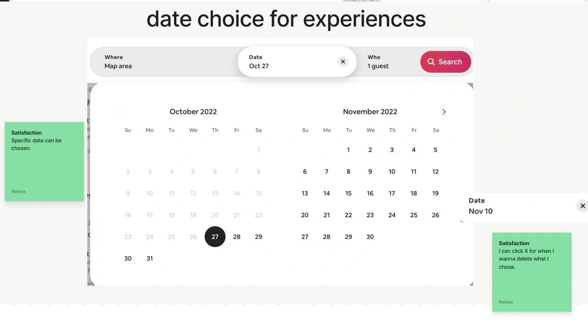Select the green 'Specific date can be chosen' note
Viewport: 588px width, 320px height.
click(44, 161)
